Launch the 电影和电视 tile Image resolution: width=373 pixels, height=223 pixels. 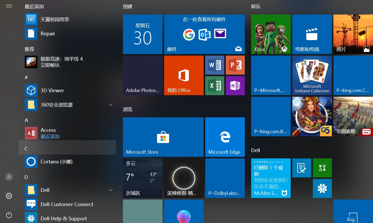coord(312,34)
